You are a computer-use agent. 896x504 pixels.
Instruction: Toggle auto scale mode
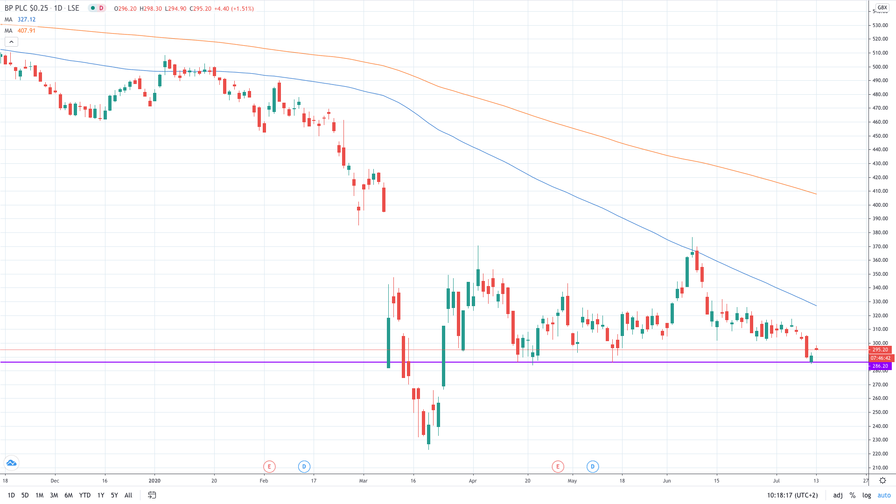point(884,495)
